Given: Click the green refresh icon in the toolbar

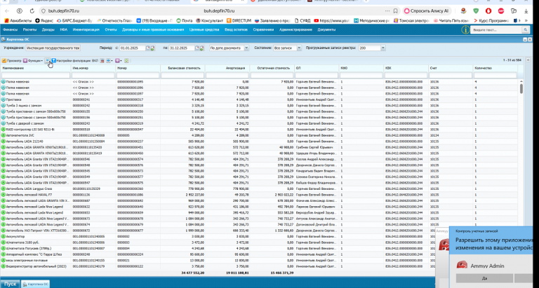Looking at the screenshot, I should click(126, 61).
